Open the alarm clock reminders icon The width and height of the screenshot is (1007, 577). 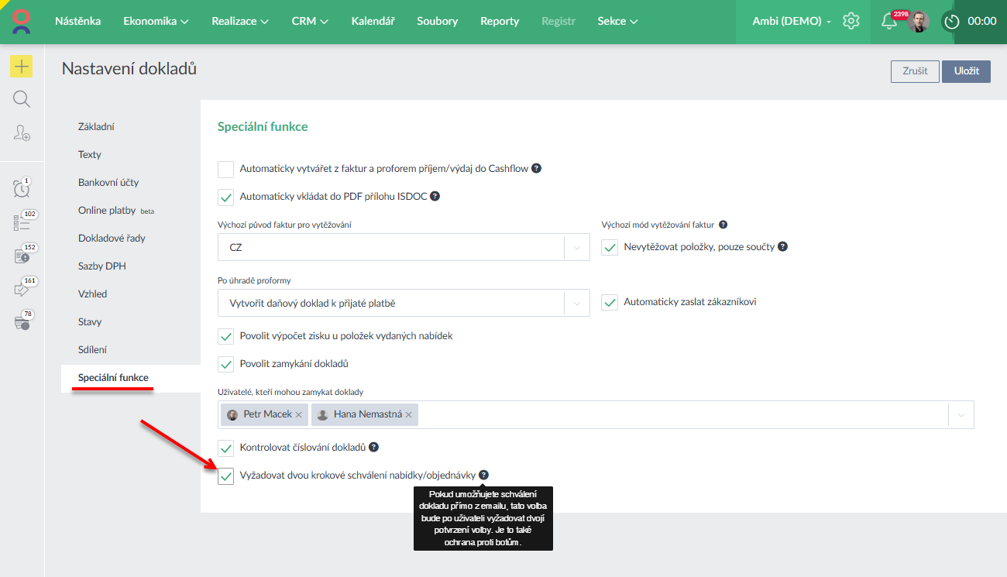[x=22, y=188]
